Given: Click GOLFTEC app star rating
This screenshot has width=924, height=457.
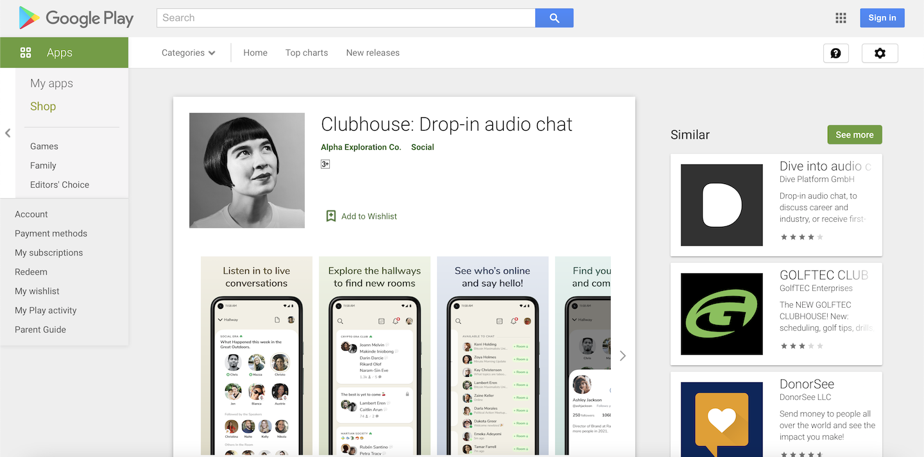Looking at the screenshot, I should [x=801, y=346].
